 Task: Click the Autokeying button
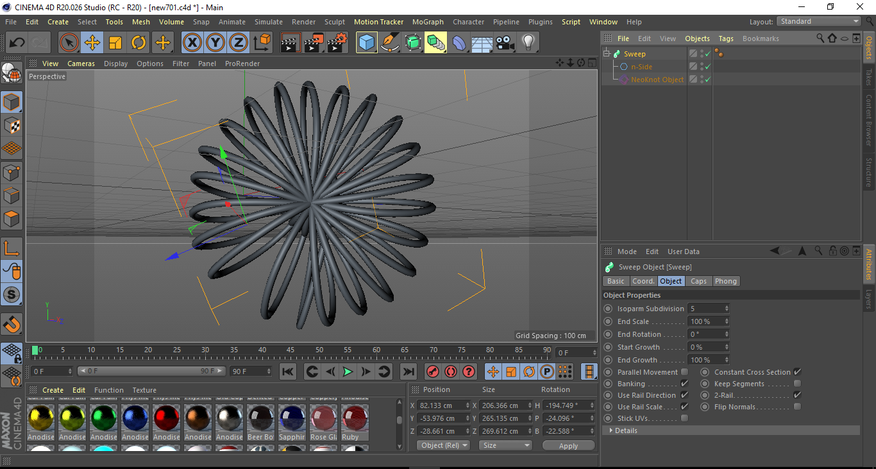[451, 371]
